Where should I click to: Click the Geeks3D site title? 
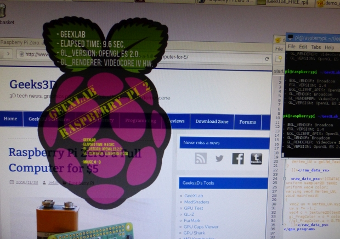(x=32, y=84)
